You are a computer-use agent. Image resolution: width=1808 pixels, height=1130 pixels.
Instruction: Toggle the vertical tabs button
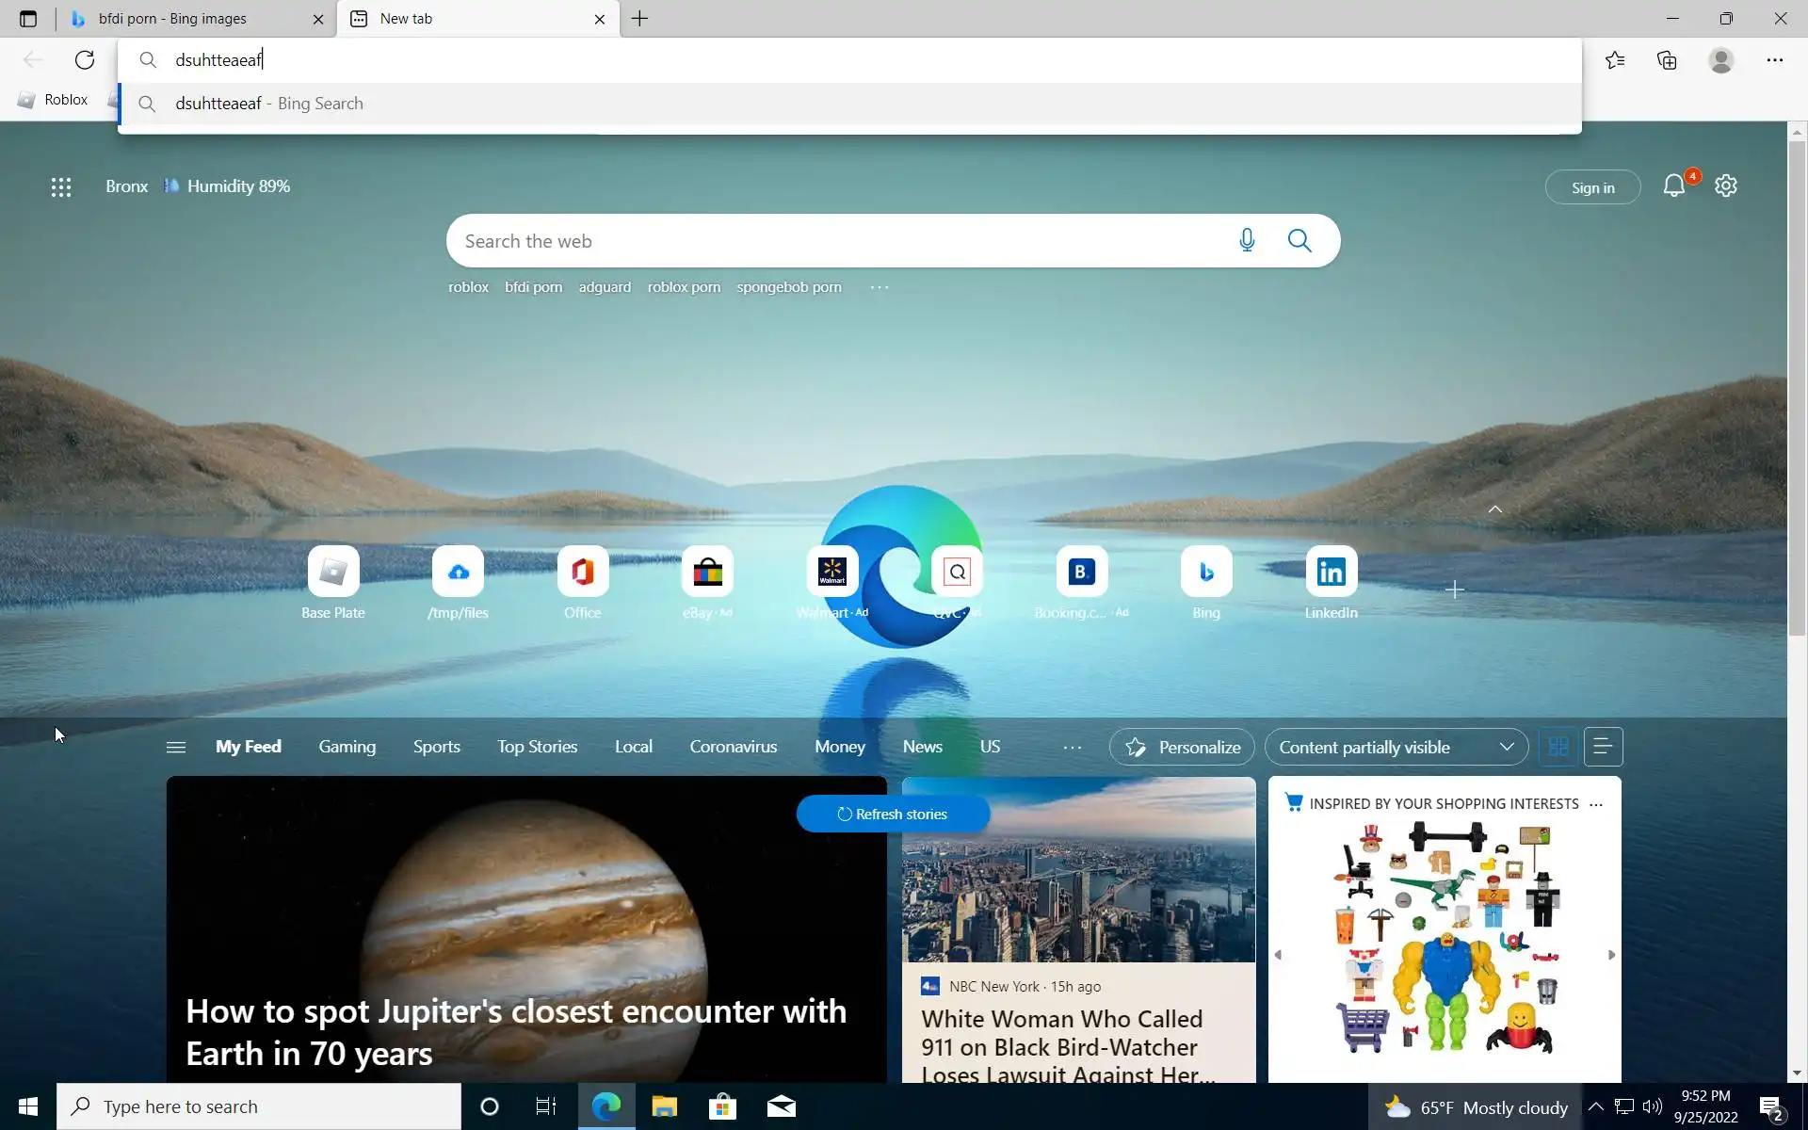point(28,19)
